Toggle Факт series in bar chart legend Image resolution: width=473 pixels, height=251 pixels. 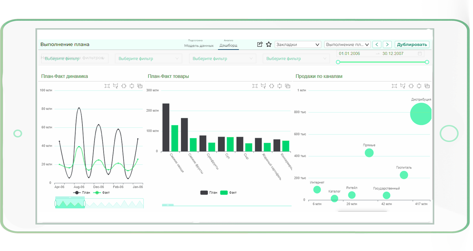(x=228, y=193)
